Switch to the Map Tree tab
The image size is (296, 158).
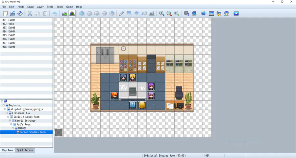point(8,150)
